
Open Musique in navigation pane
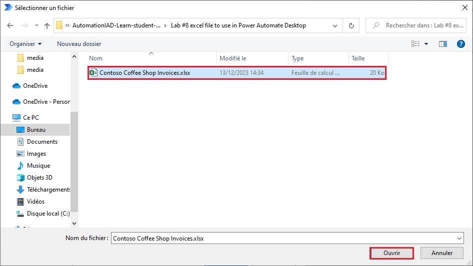point(38,166)
